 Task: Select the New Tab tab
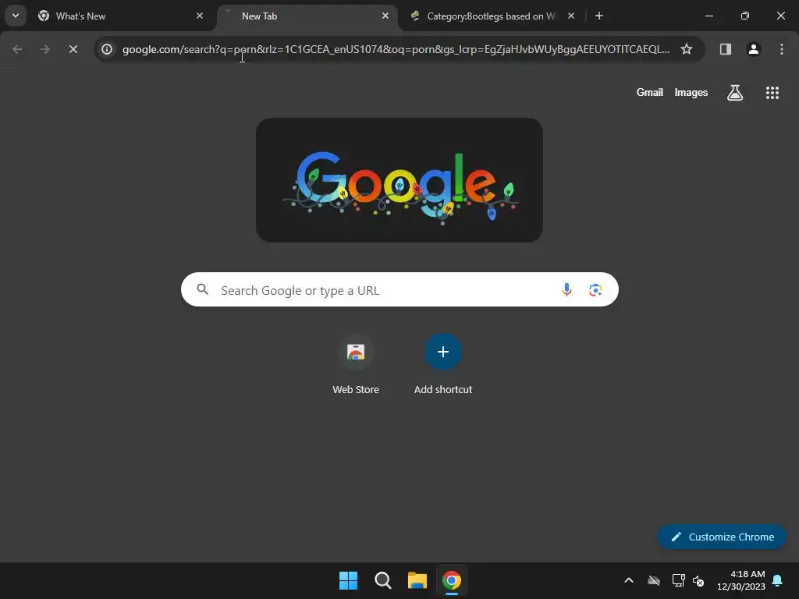tap(307, 16)
